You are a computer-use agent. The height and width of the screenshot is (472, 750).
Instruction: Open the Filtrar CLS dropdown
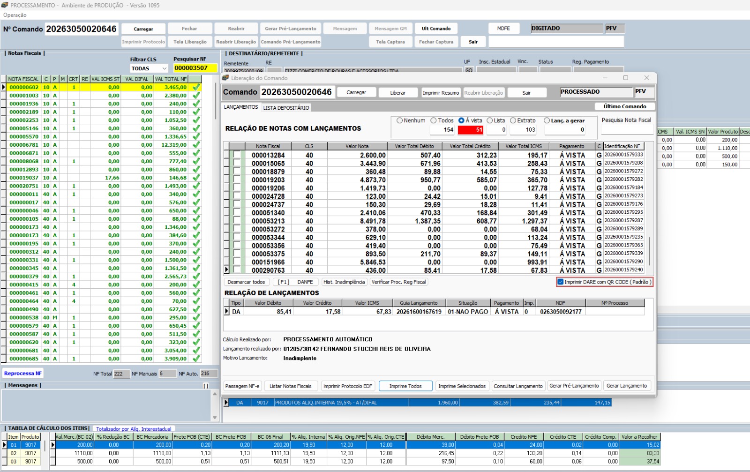point(164,68)
